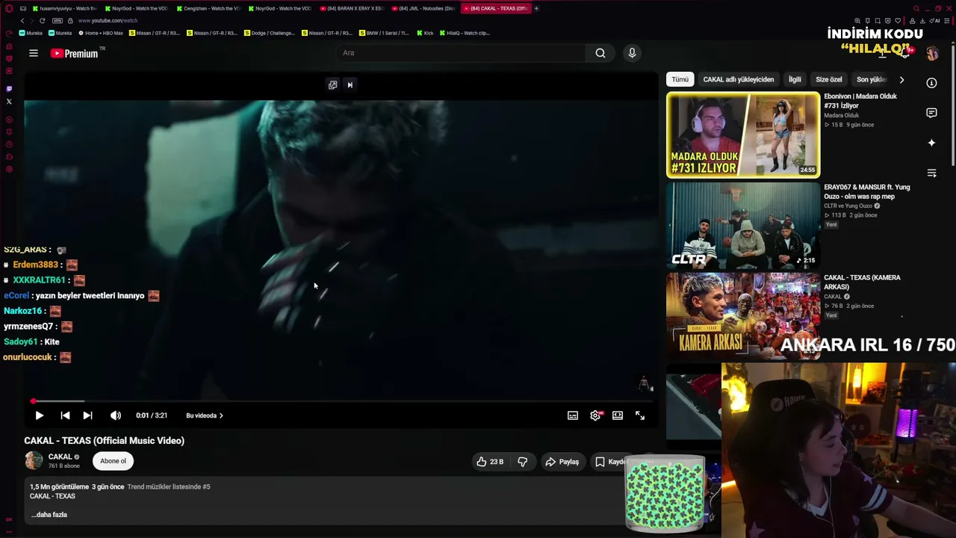Subscribe with the 'Abone ol' button
Screen dimensions: 956x538
(x=114, y=461)
